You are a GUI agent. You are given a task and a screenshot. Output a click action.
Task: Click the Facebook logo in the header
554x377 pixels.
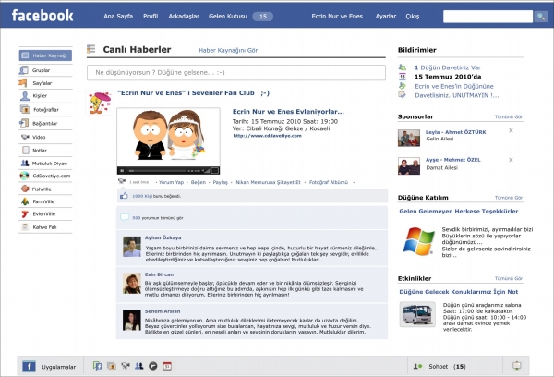[x=42, y=16]
